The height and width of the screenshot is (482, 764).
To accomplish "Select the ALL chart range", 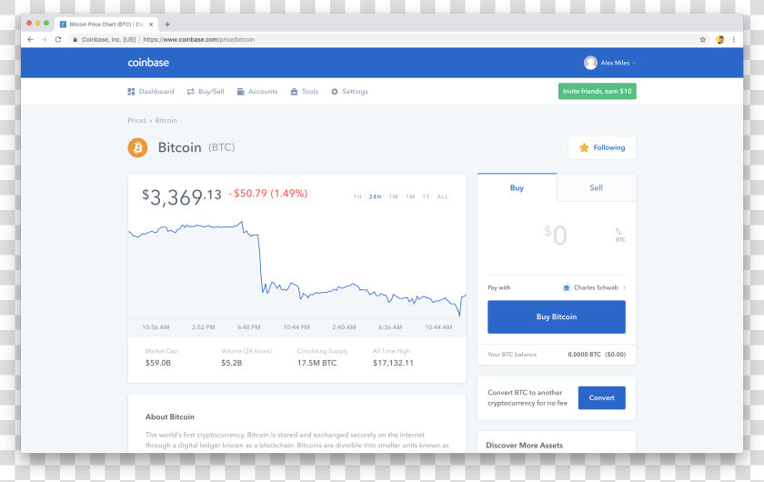I will point(442,197).
